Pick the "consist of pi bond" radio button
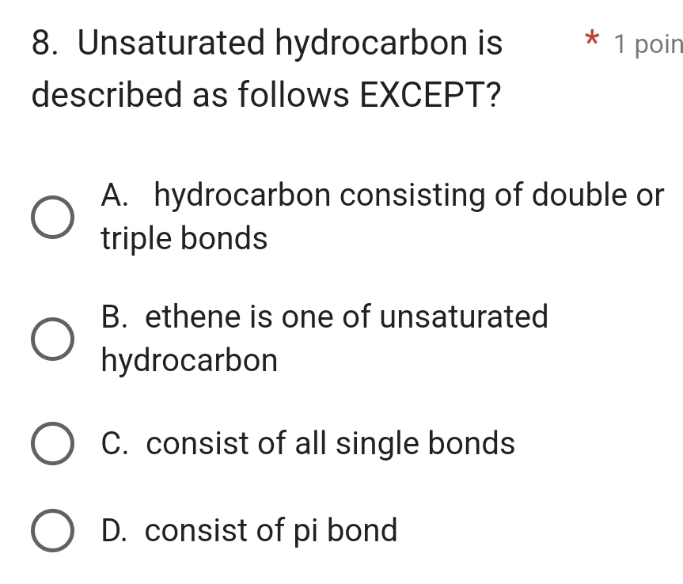The height and width of the screenshot is (584, 683). click(54, 531)
